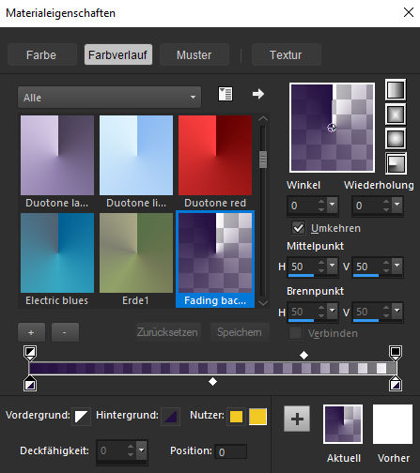Select the yellow Nutzer color swatch
420x473 pixels.
point(257,417)
